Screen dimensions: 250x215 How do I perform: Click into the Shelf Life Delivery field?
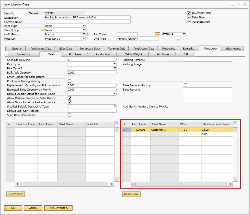coord(92,60)
